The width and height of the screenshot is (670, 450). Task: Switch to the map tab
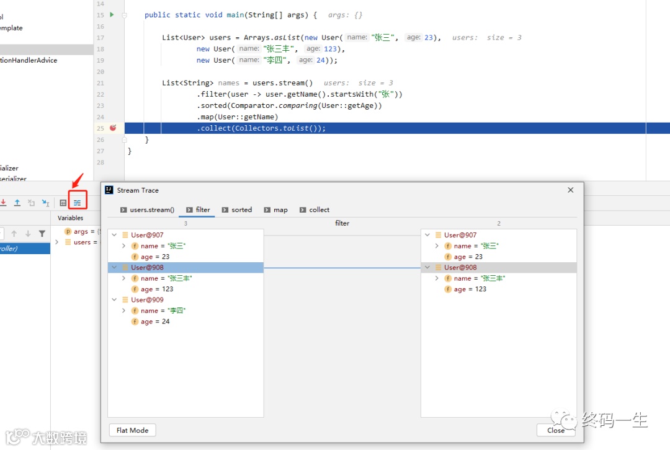[275, 210]
